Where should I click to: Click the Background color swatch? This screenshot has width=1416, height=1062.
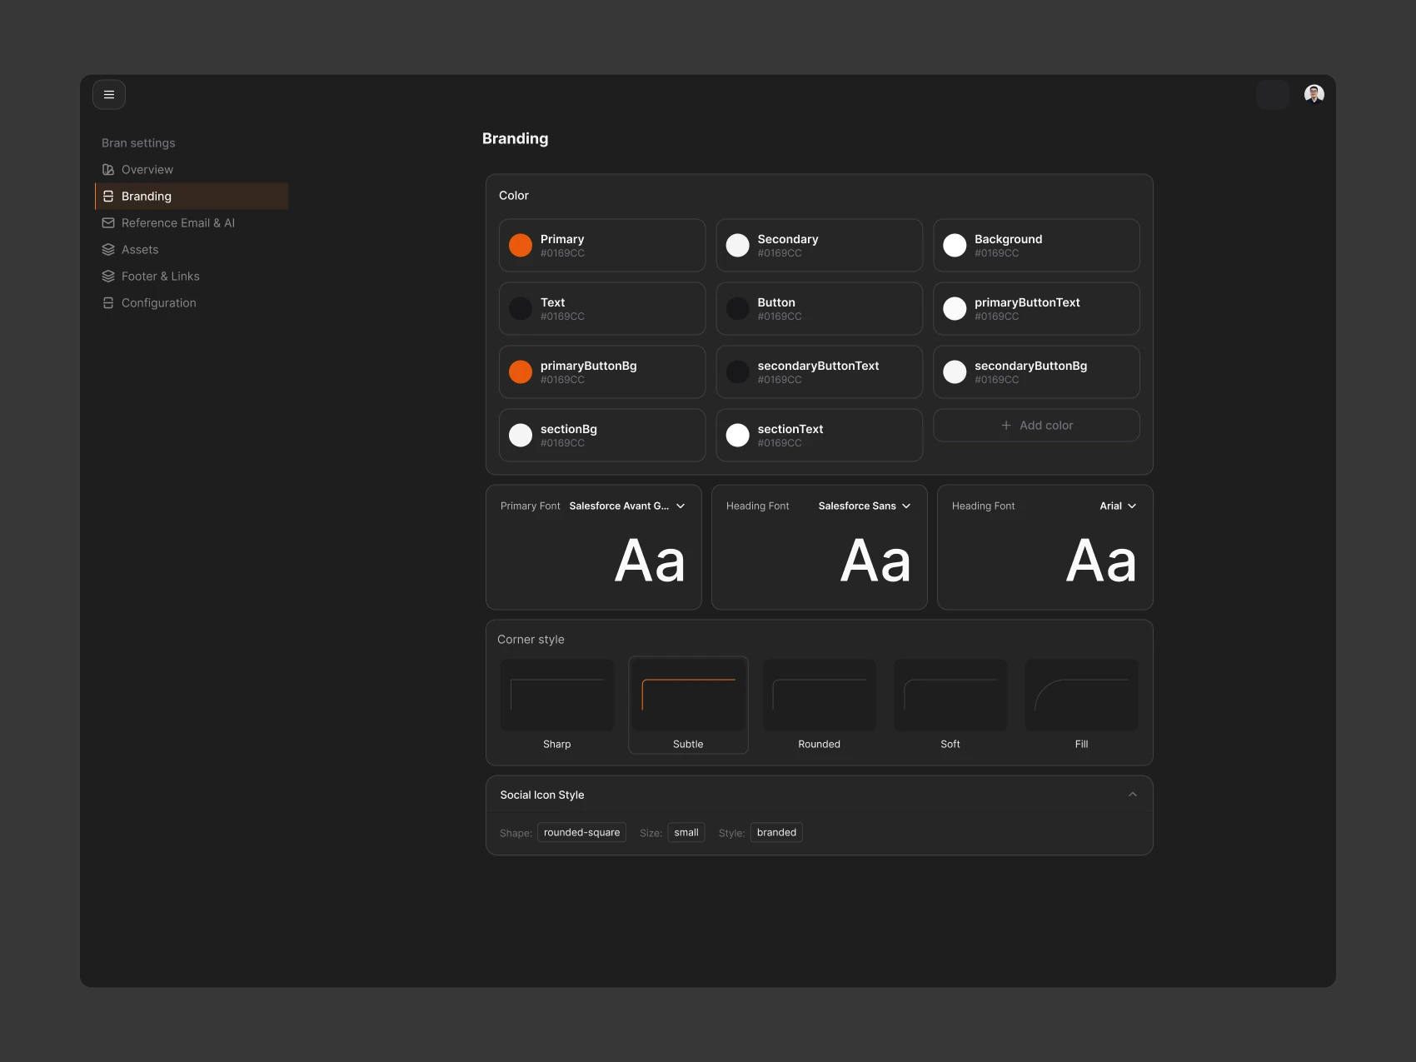pyautogui.click(x=955, y=246)
